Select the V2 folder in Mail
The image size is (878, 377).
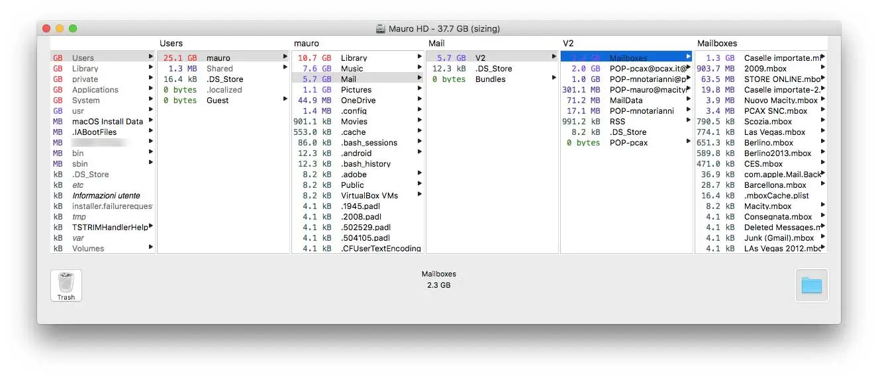pos(492,58)
